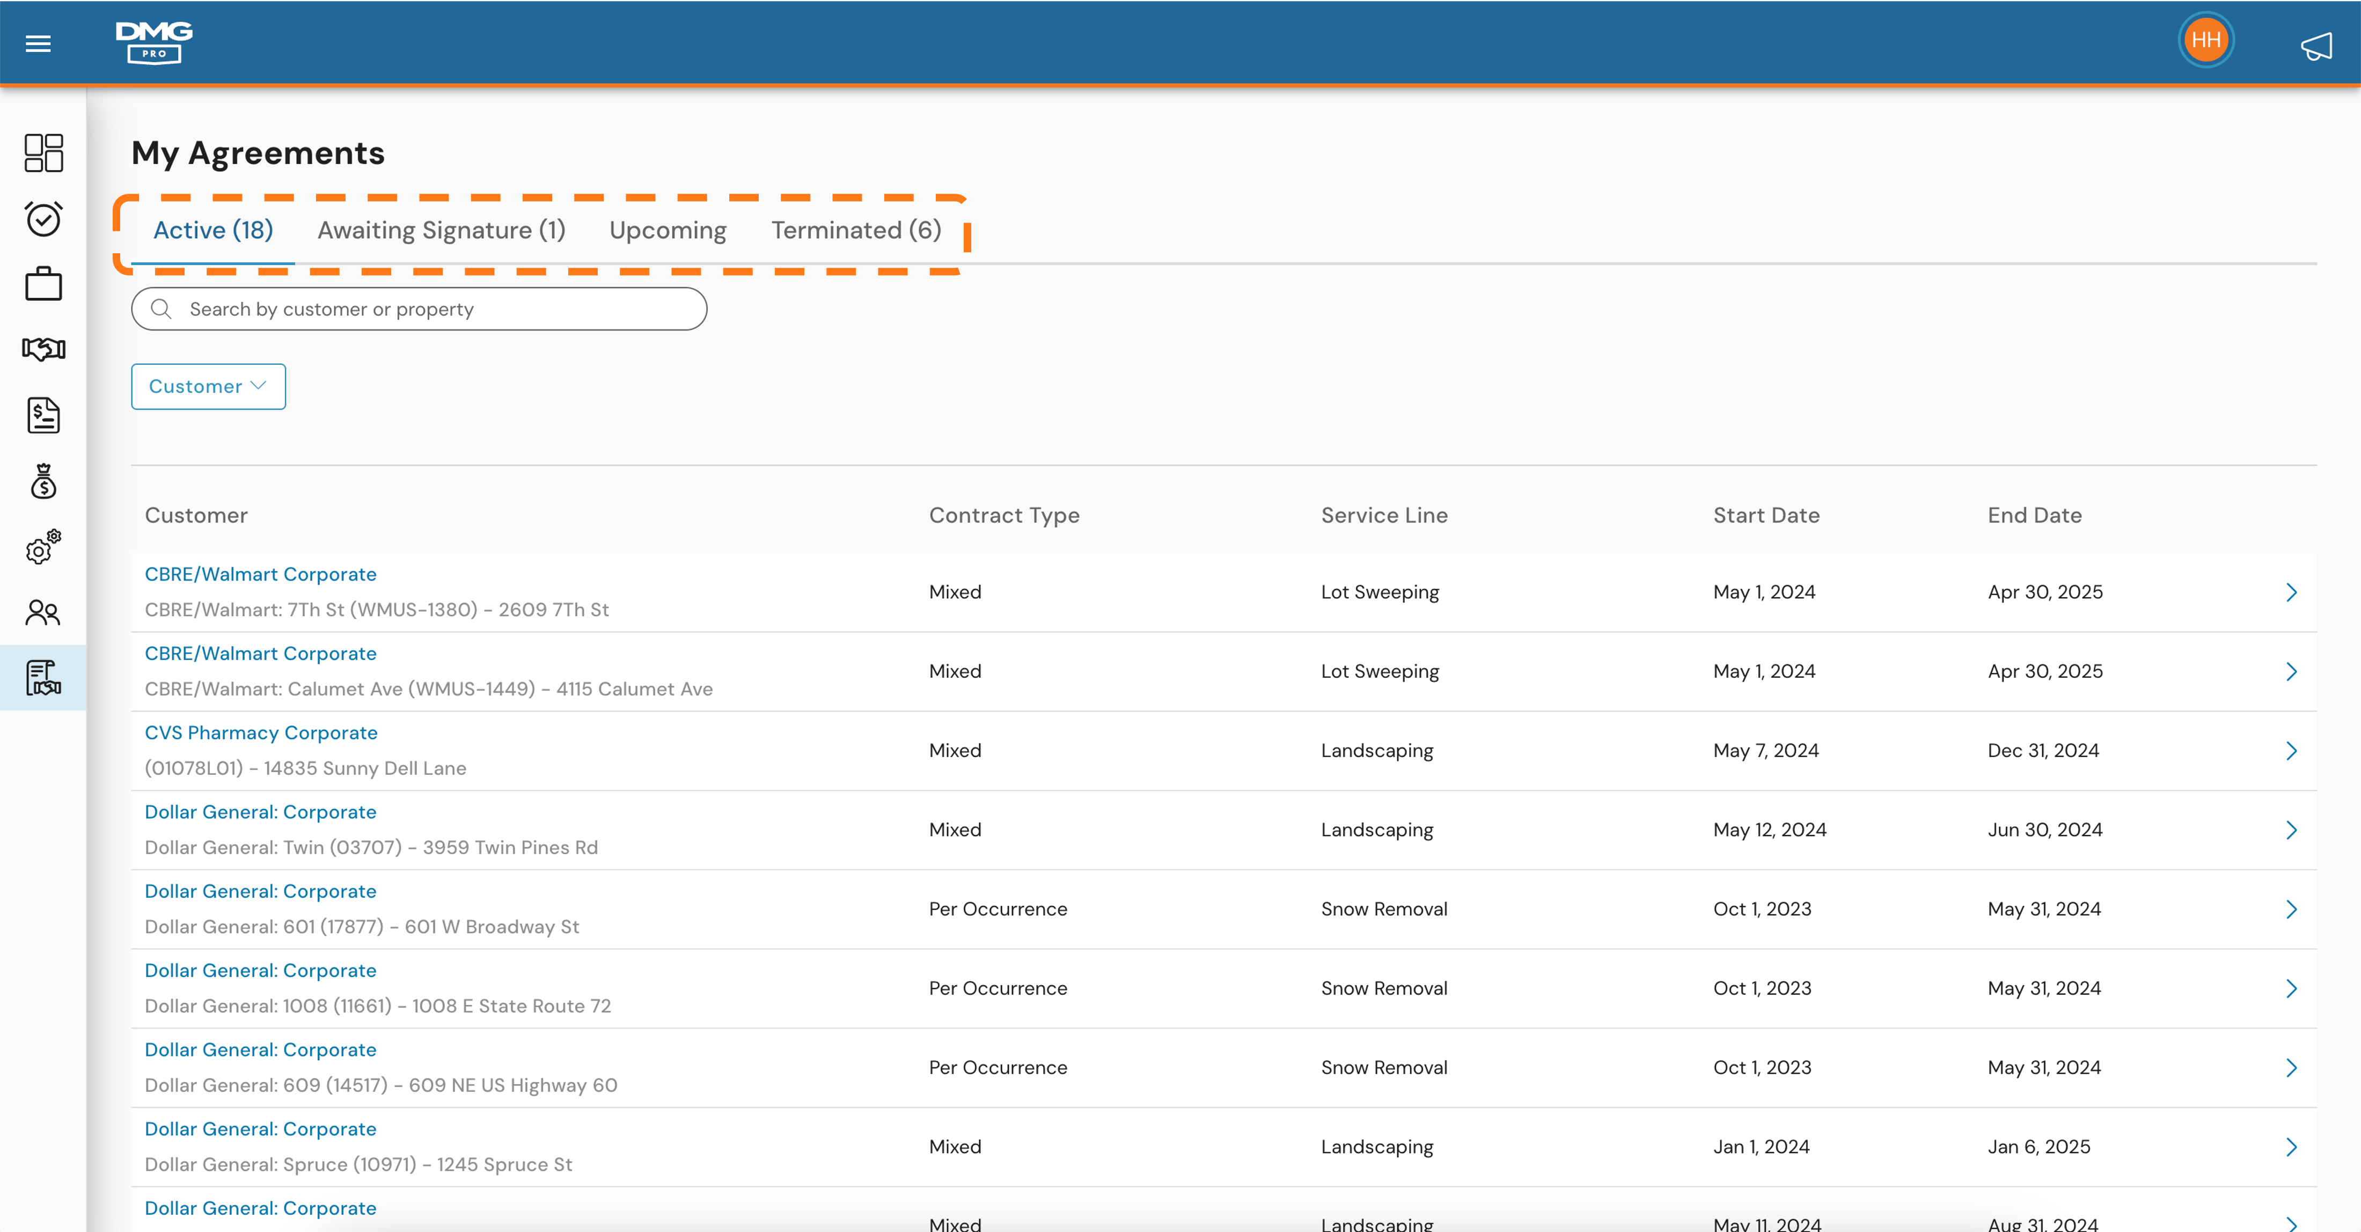Open Dollar General: Corporate link for Twin Pines
2361x1232 pixels.
tap(260, 812)
